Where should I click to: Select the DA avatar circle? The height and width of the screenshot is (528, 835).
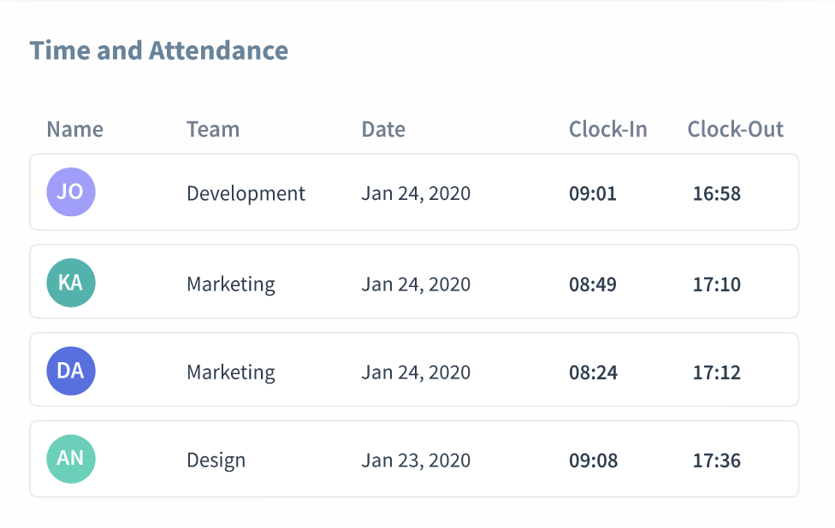[x=71, y=372]
